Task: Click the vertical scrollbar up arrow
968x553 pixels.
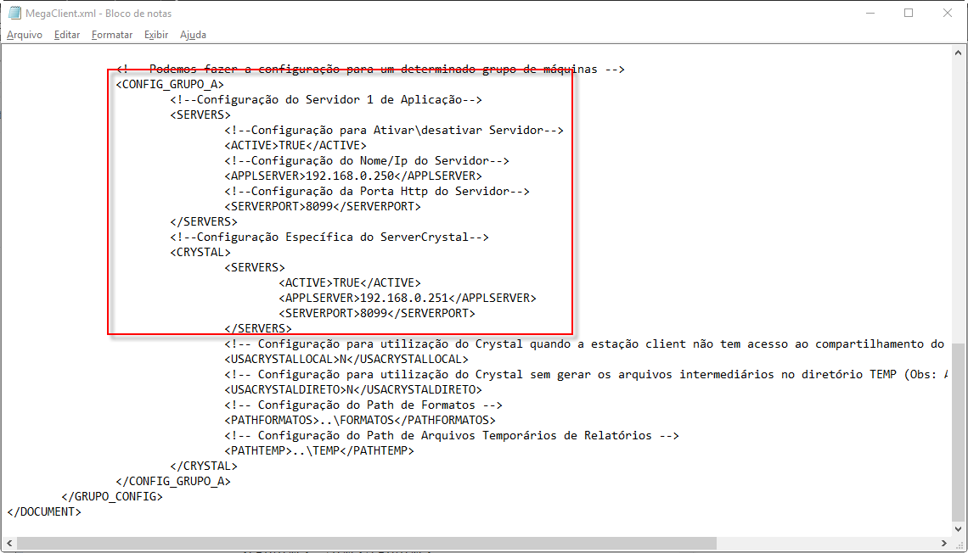Action: (x=958, y=53)
